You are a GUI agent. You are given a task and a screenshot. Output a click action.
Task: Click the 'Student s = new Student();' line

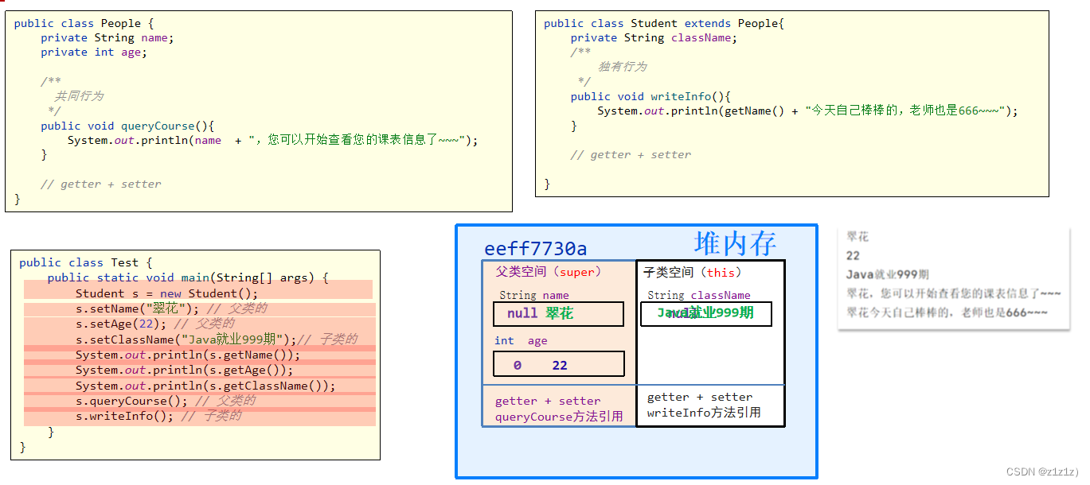click(167, 293)
